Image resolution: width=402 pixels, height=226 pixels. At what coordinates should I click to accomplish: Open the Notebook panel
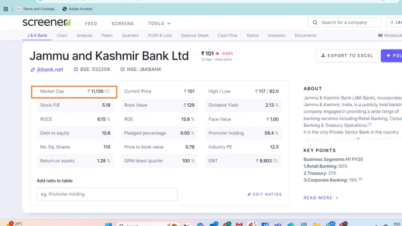pyautogui.click(x=390, y=35)
